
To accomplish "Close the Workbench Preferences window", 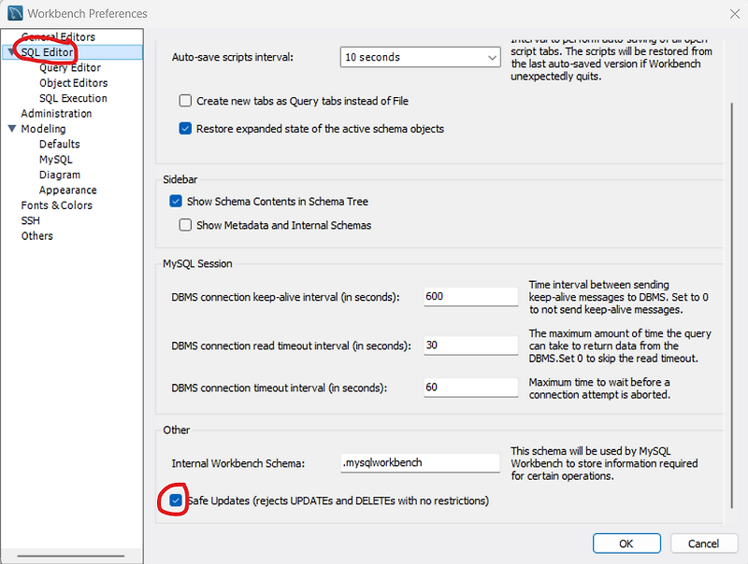I will pos(735,14).
